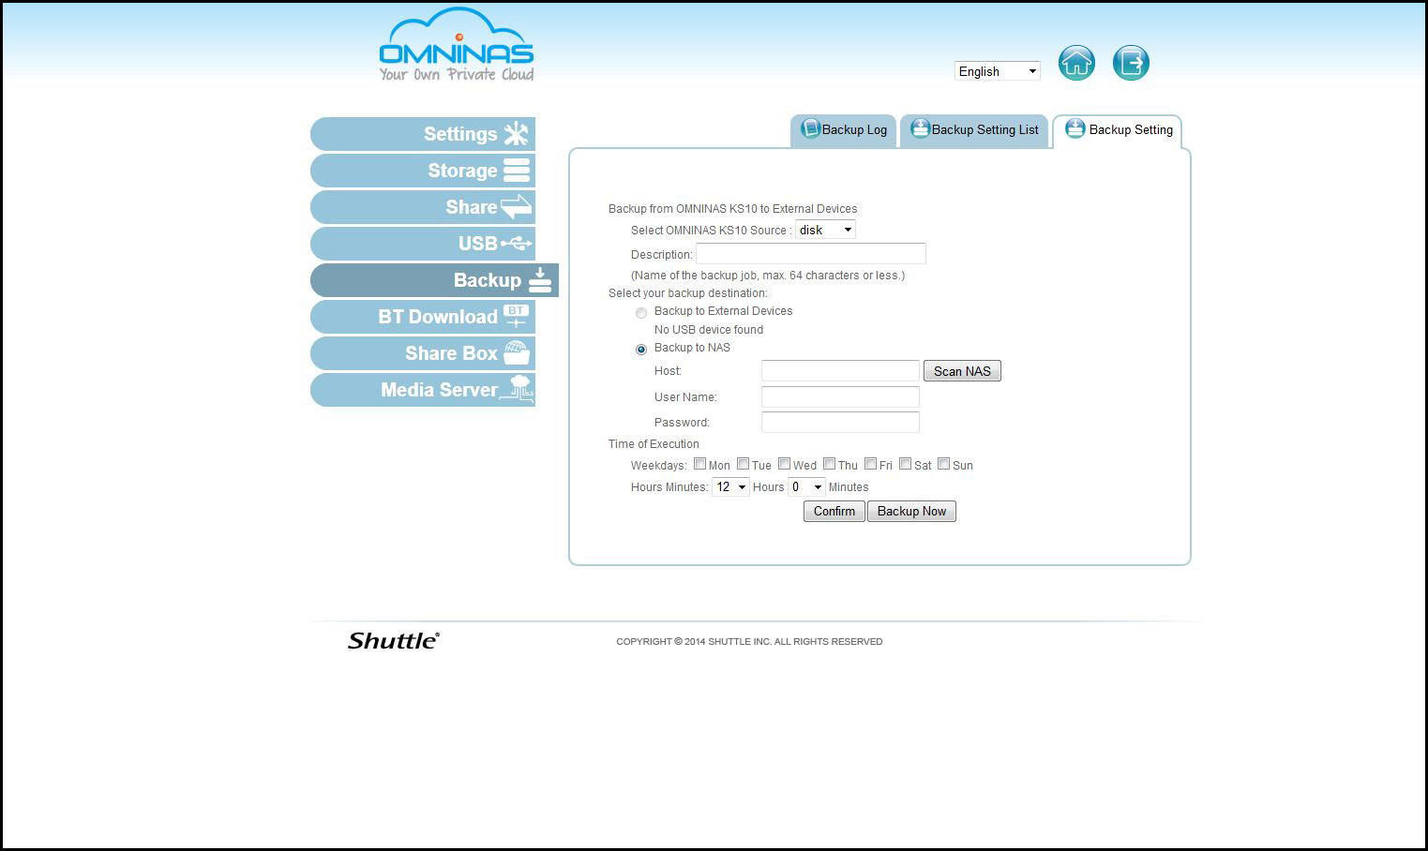1428x851 pixels.
Task: Click the Description input field
Action: (811, 253)
